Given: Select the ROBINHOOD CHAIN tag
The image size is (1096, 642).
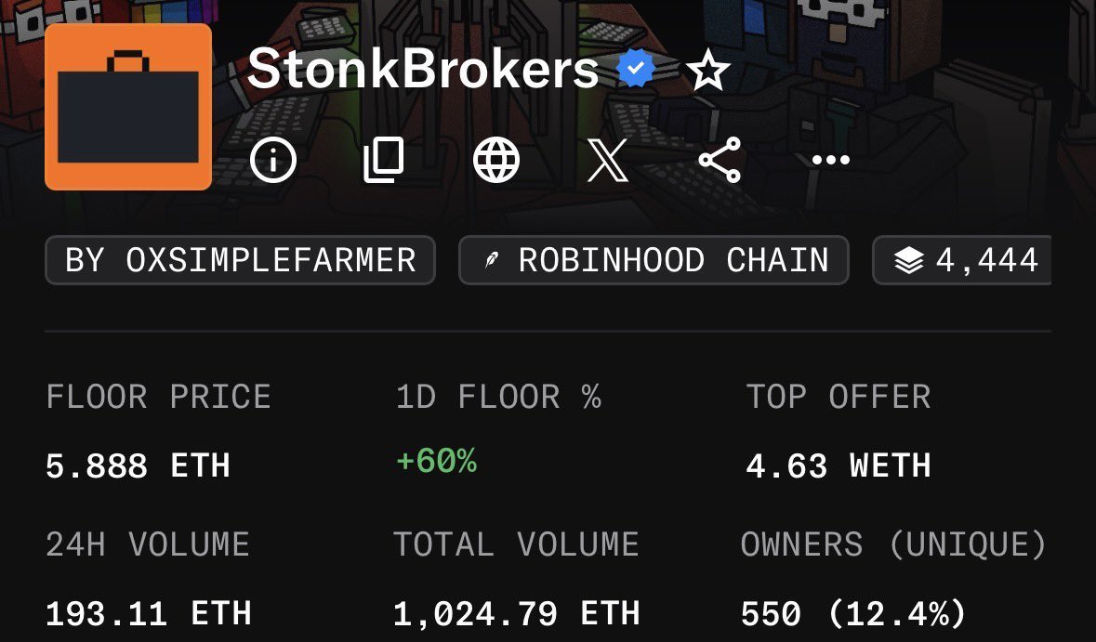Looking at the screenshot, I should (654, 260).
